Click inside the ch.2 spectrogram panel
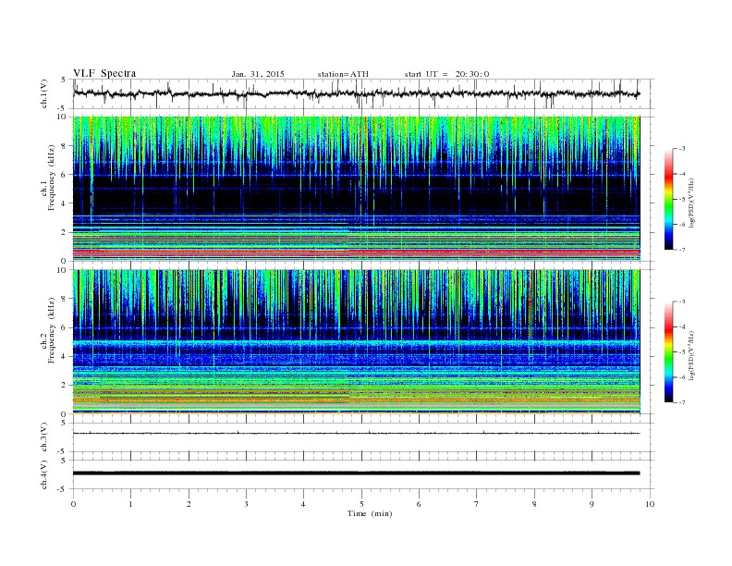The height and width of the screenshot is (566, 732). [x=356, y=342]
